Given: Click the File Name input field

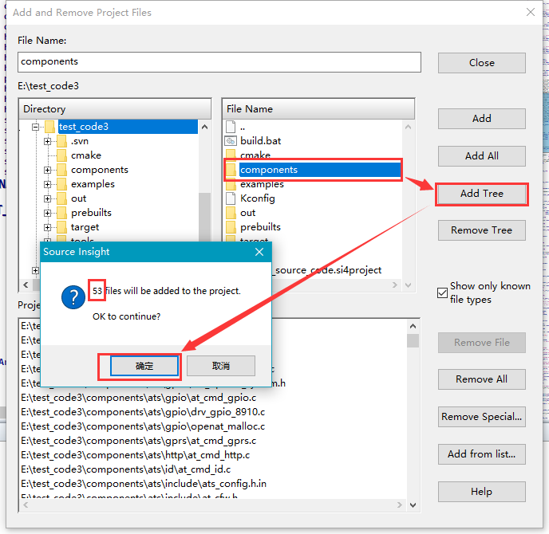Looking at the screenshot, I should pos(219,62).
